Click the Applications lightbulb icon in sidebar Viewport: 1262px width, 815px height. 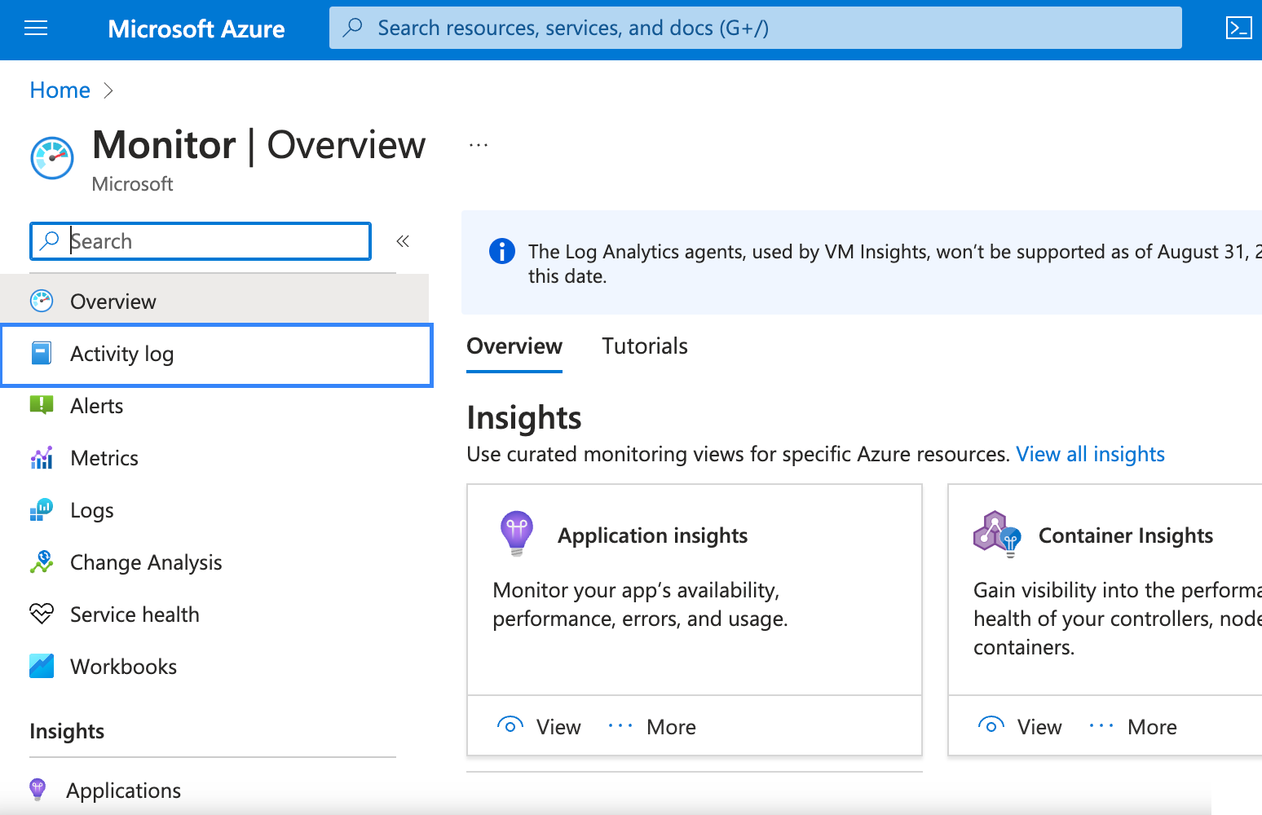click(38, 790)
